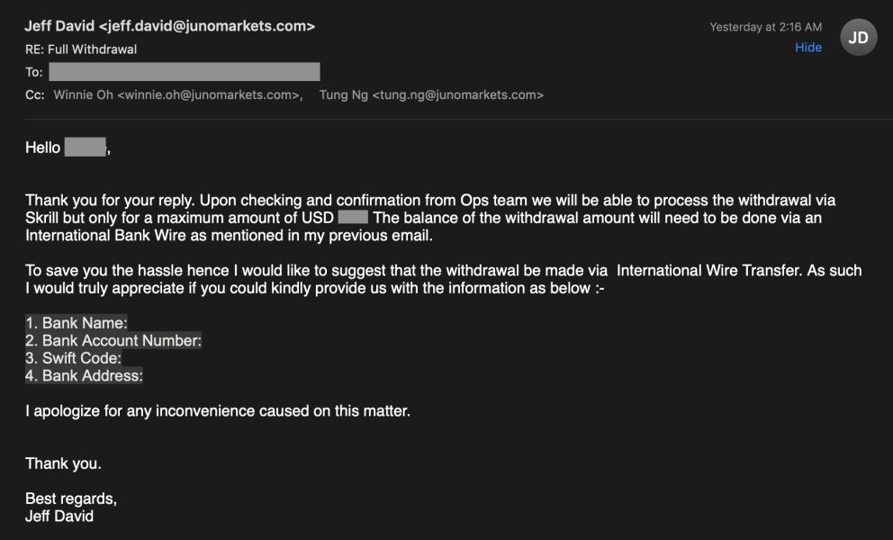Click the Bank Address line

coord(84,376)
